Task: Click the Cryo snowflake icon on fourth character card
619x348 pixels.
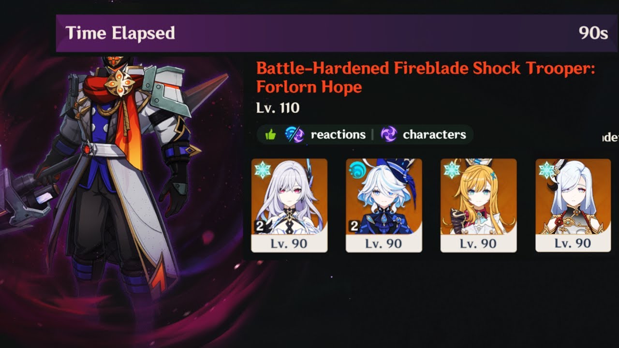Action: click(x=547, y=170)
